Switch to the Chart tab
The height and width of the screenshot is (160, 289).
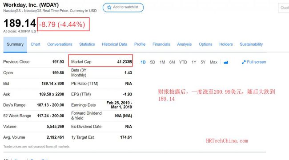(x=36, y=44)
